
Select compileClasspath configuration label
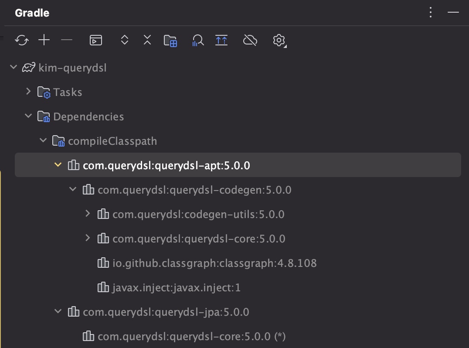(x=112, y=141)
